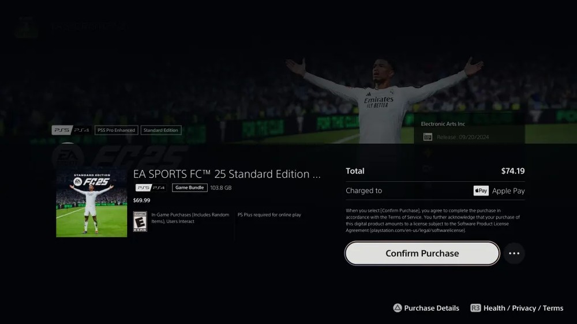
Task: Click the $69.99 item price
Action: click(142, 200)
